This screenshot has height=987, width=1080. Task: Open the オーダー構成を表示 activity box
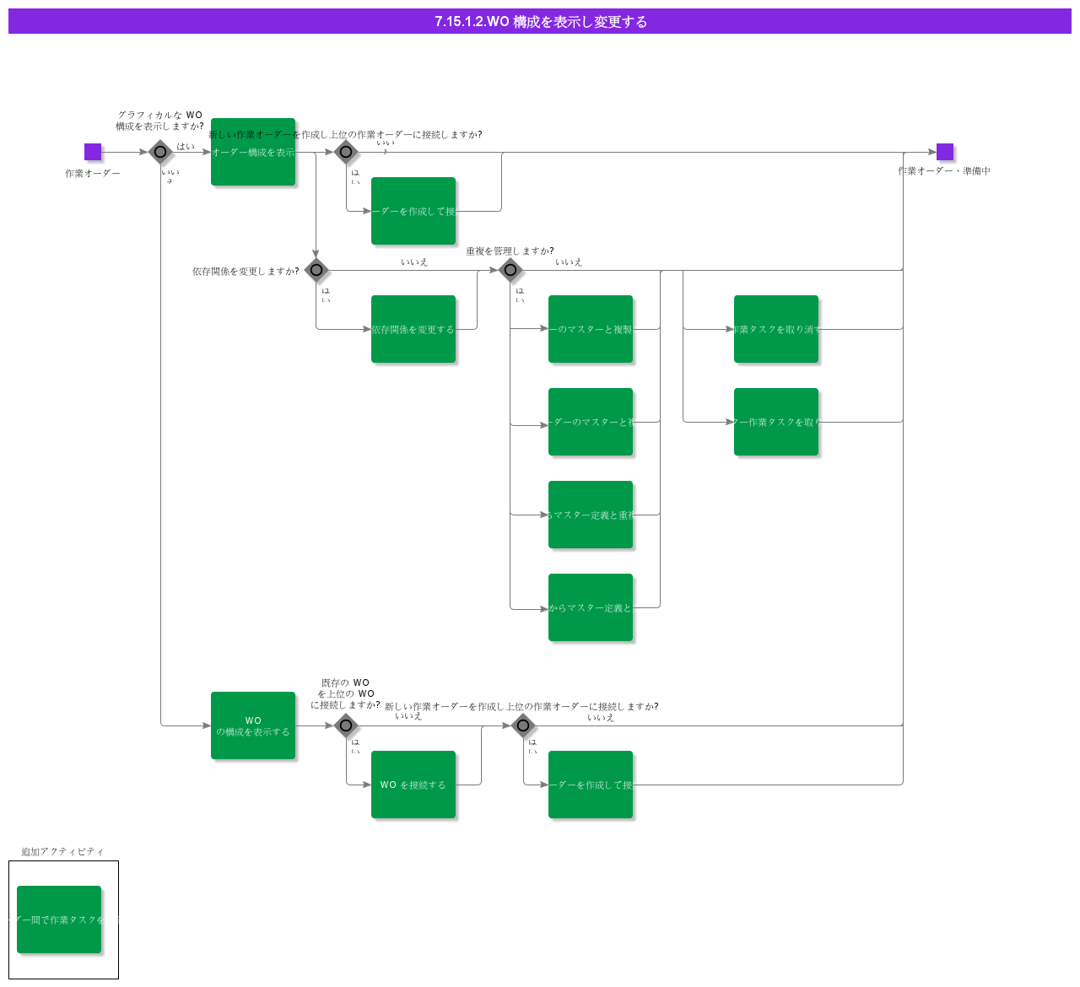[x=253, y=152]
